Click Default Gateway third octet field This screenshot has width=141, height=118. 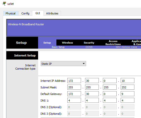tap(110, 94)
